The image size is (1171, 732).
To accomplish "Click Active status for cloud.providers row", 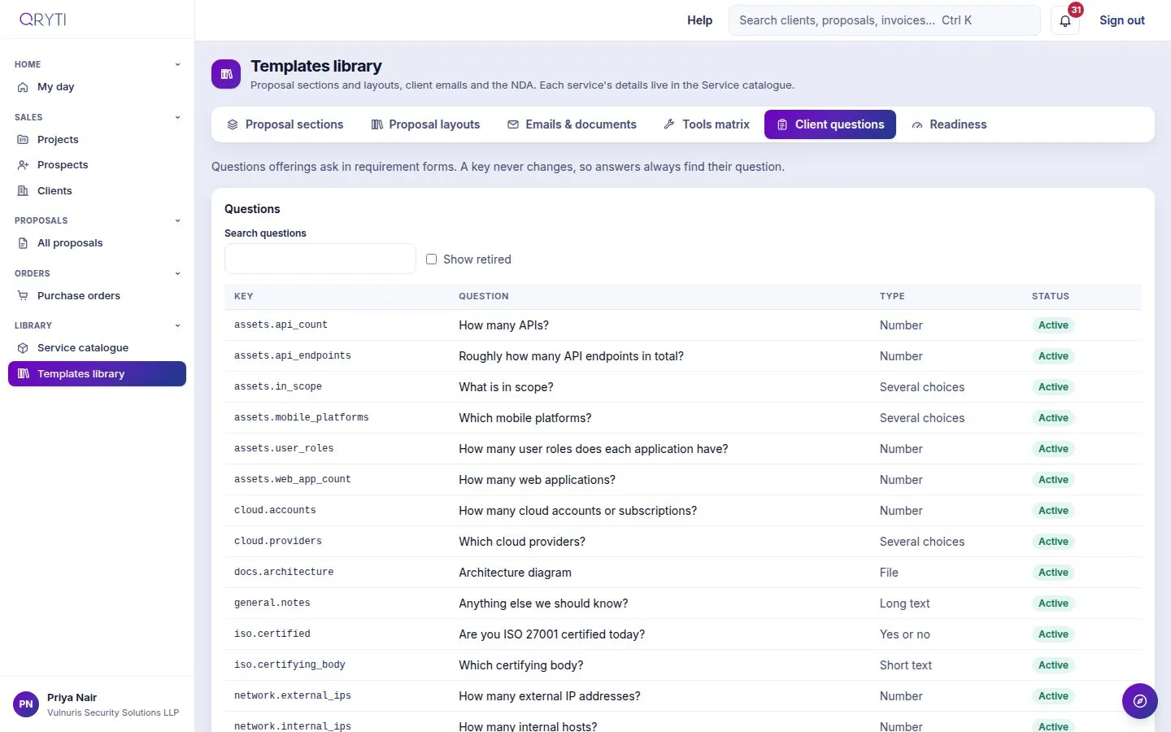I will pyautogui.click(x=1053, y=542).
